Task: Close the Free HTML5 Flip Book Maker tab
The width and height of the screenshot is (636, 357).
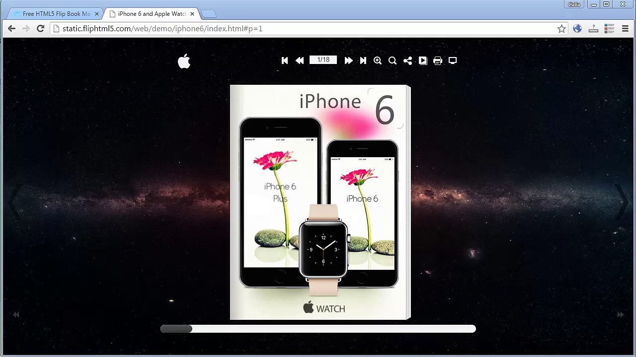Action: pos(97,14)
